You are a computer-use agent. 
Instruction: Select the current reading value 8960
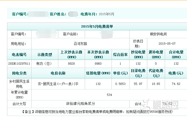(98, 64)
